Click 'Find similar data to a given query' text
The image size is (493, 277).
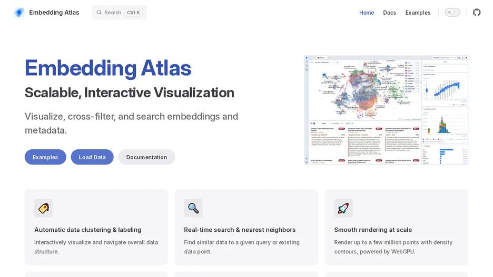tap(242, 247)
